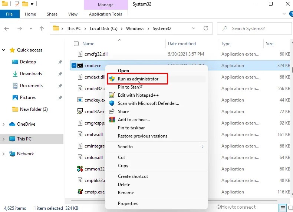Select Create shortcut

133,176
